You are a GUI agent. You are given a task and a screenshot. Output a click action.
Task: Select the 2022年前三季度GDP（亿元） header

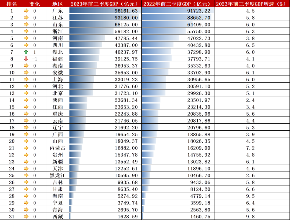click(x=178, y=4)
